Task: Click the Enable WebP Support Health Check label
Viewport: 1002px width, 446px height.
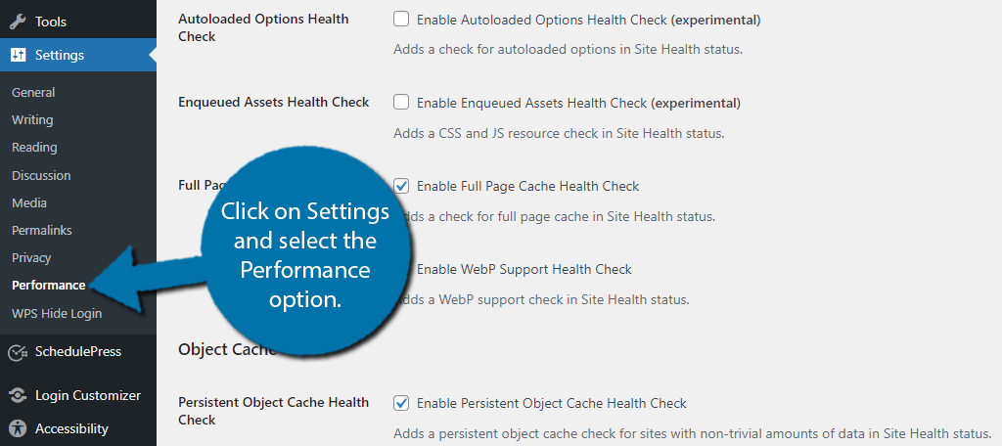Action: (x=524, y=270)
